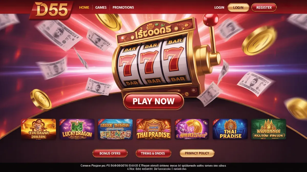
Task: Click the BONUS OFFERS button
Action: click(x=110, y=153)
